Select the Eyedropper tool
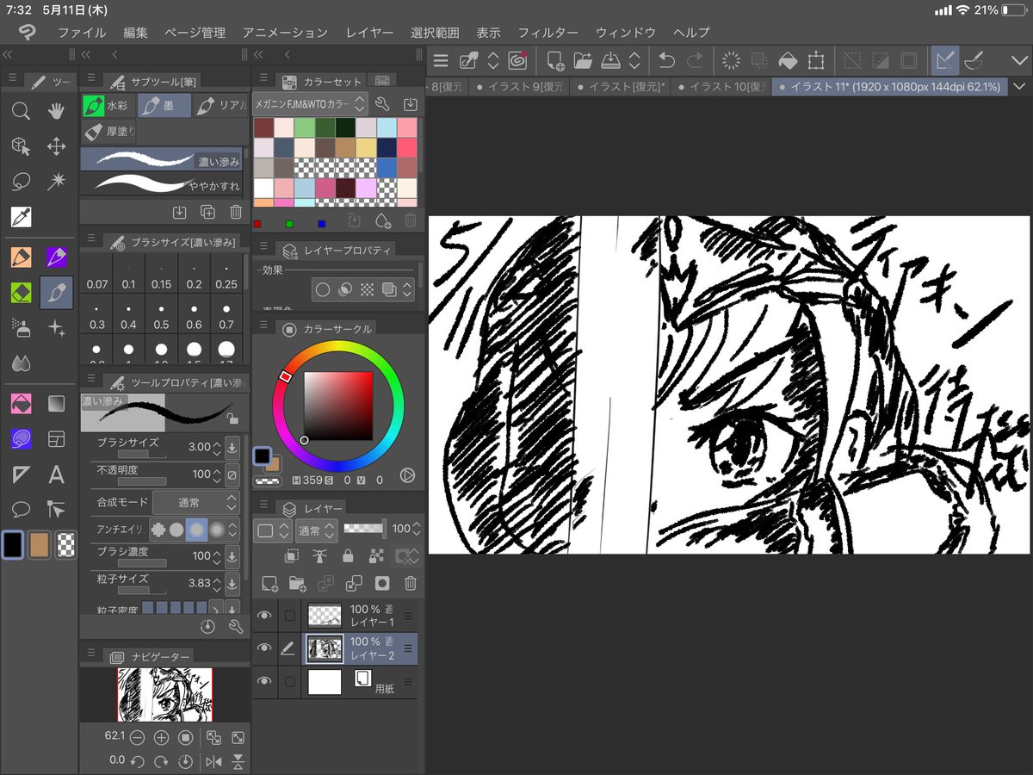 pos(21,217)
